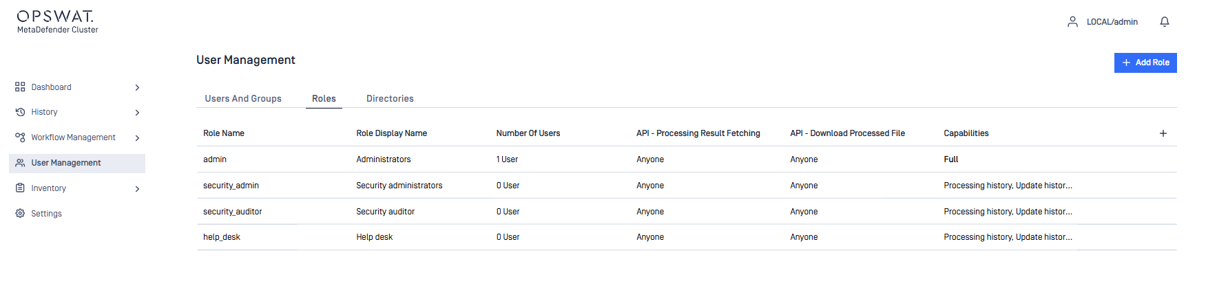The height and width of the screenshot is (290, 1228).
Task: Click the Workflow Management icon
Action: 20,137
